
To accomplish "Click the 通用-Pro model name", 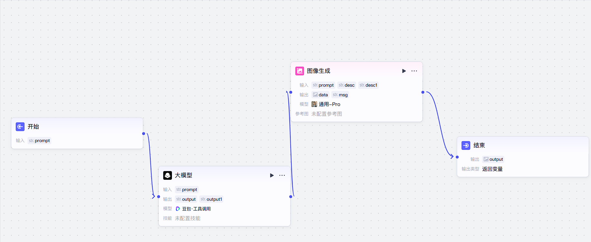I will [x=329, y=104].
